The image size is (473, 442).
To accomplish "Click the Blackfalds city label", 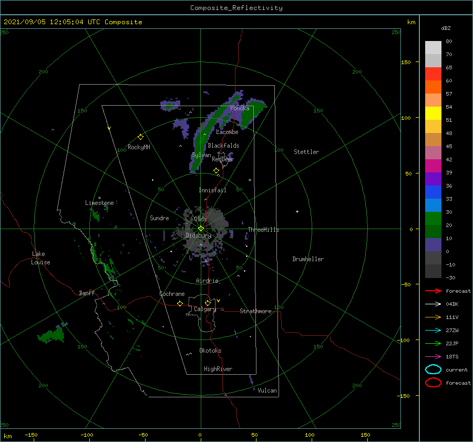I will pos(223,146).
